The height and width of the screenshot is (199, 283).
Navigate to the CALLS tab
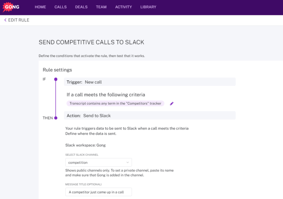pyautogui.click(x=60, y=7)
